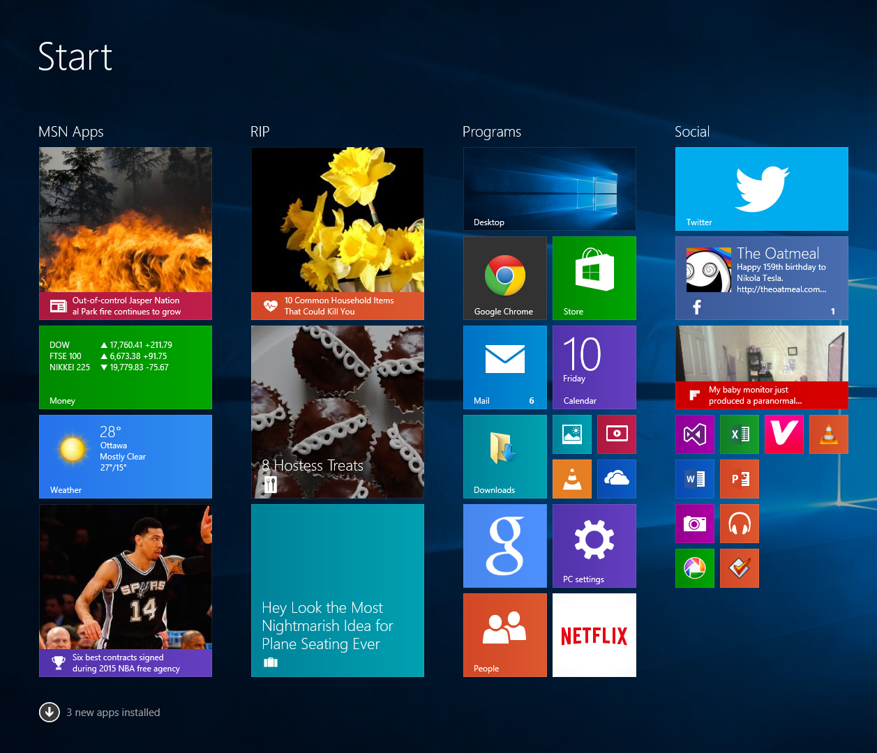Open the OneDrive cloud tile

[x=616, y=479]
